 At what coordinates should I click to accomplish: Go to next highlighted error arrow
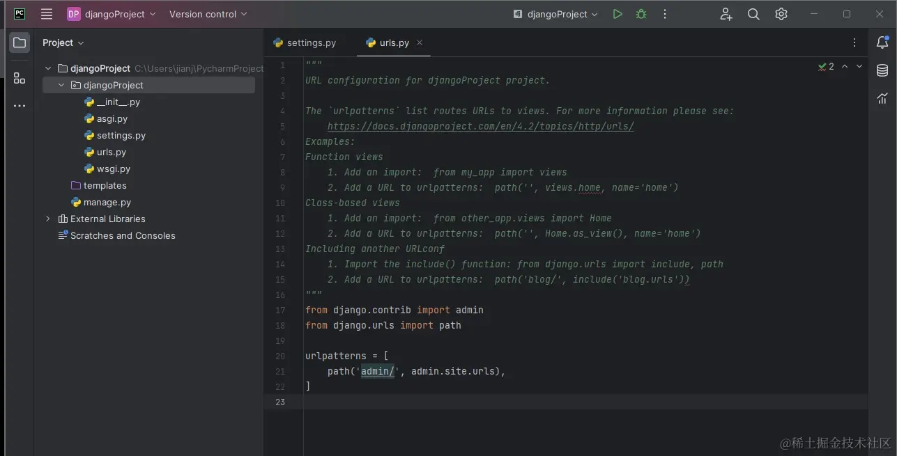pyautogui.click(x=859, y=66)
